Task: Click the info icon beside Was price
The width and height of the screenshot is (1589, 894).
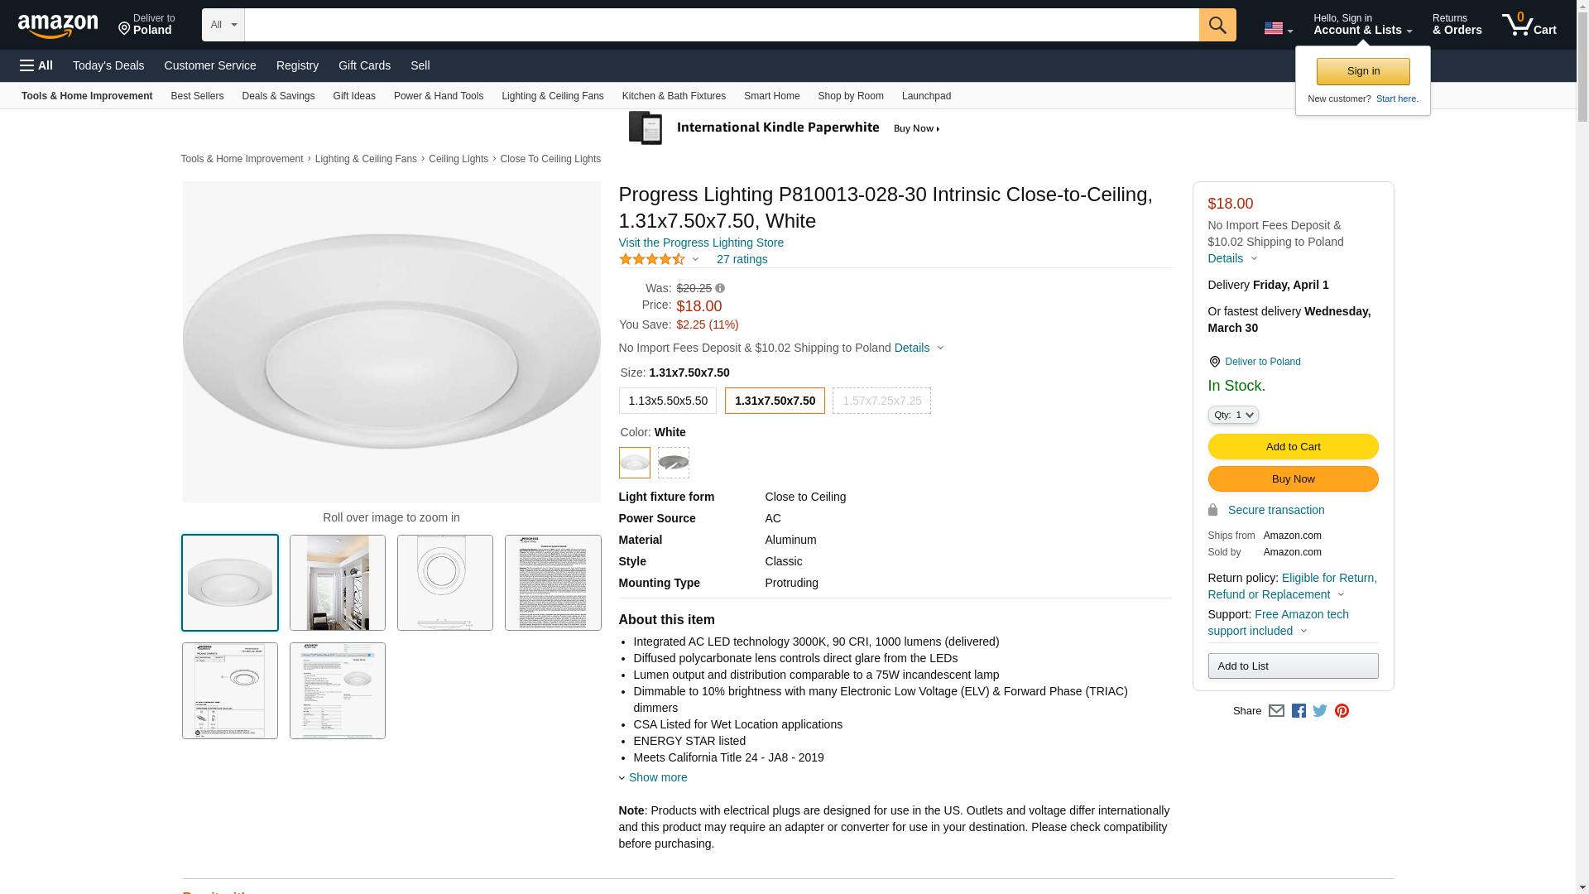Action: tap(720, 289)
